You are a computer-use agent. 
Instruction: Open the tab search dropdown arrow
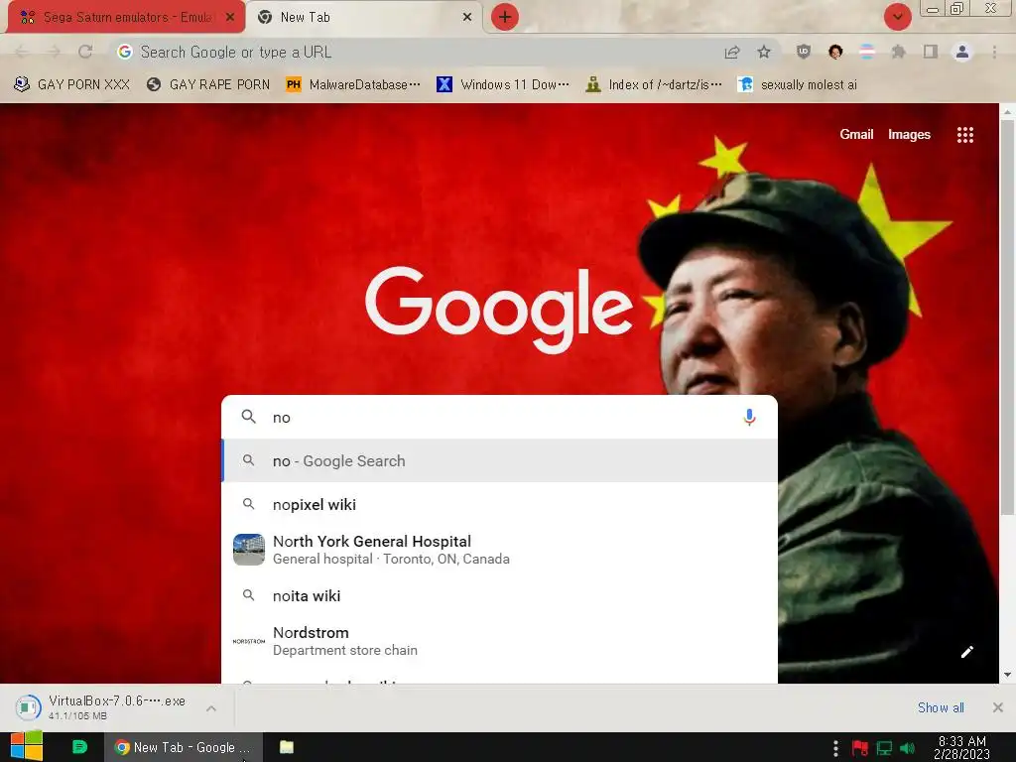[897, 17]
